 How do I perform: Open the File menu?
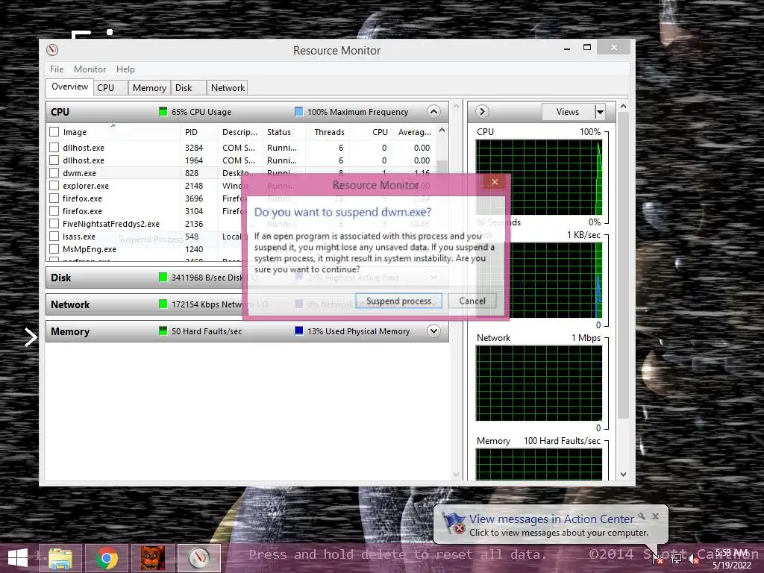(57, 69)
